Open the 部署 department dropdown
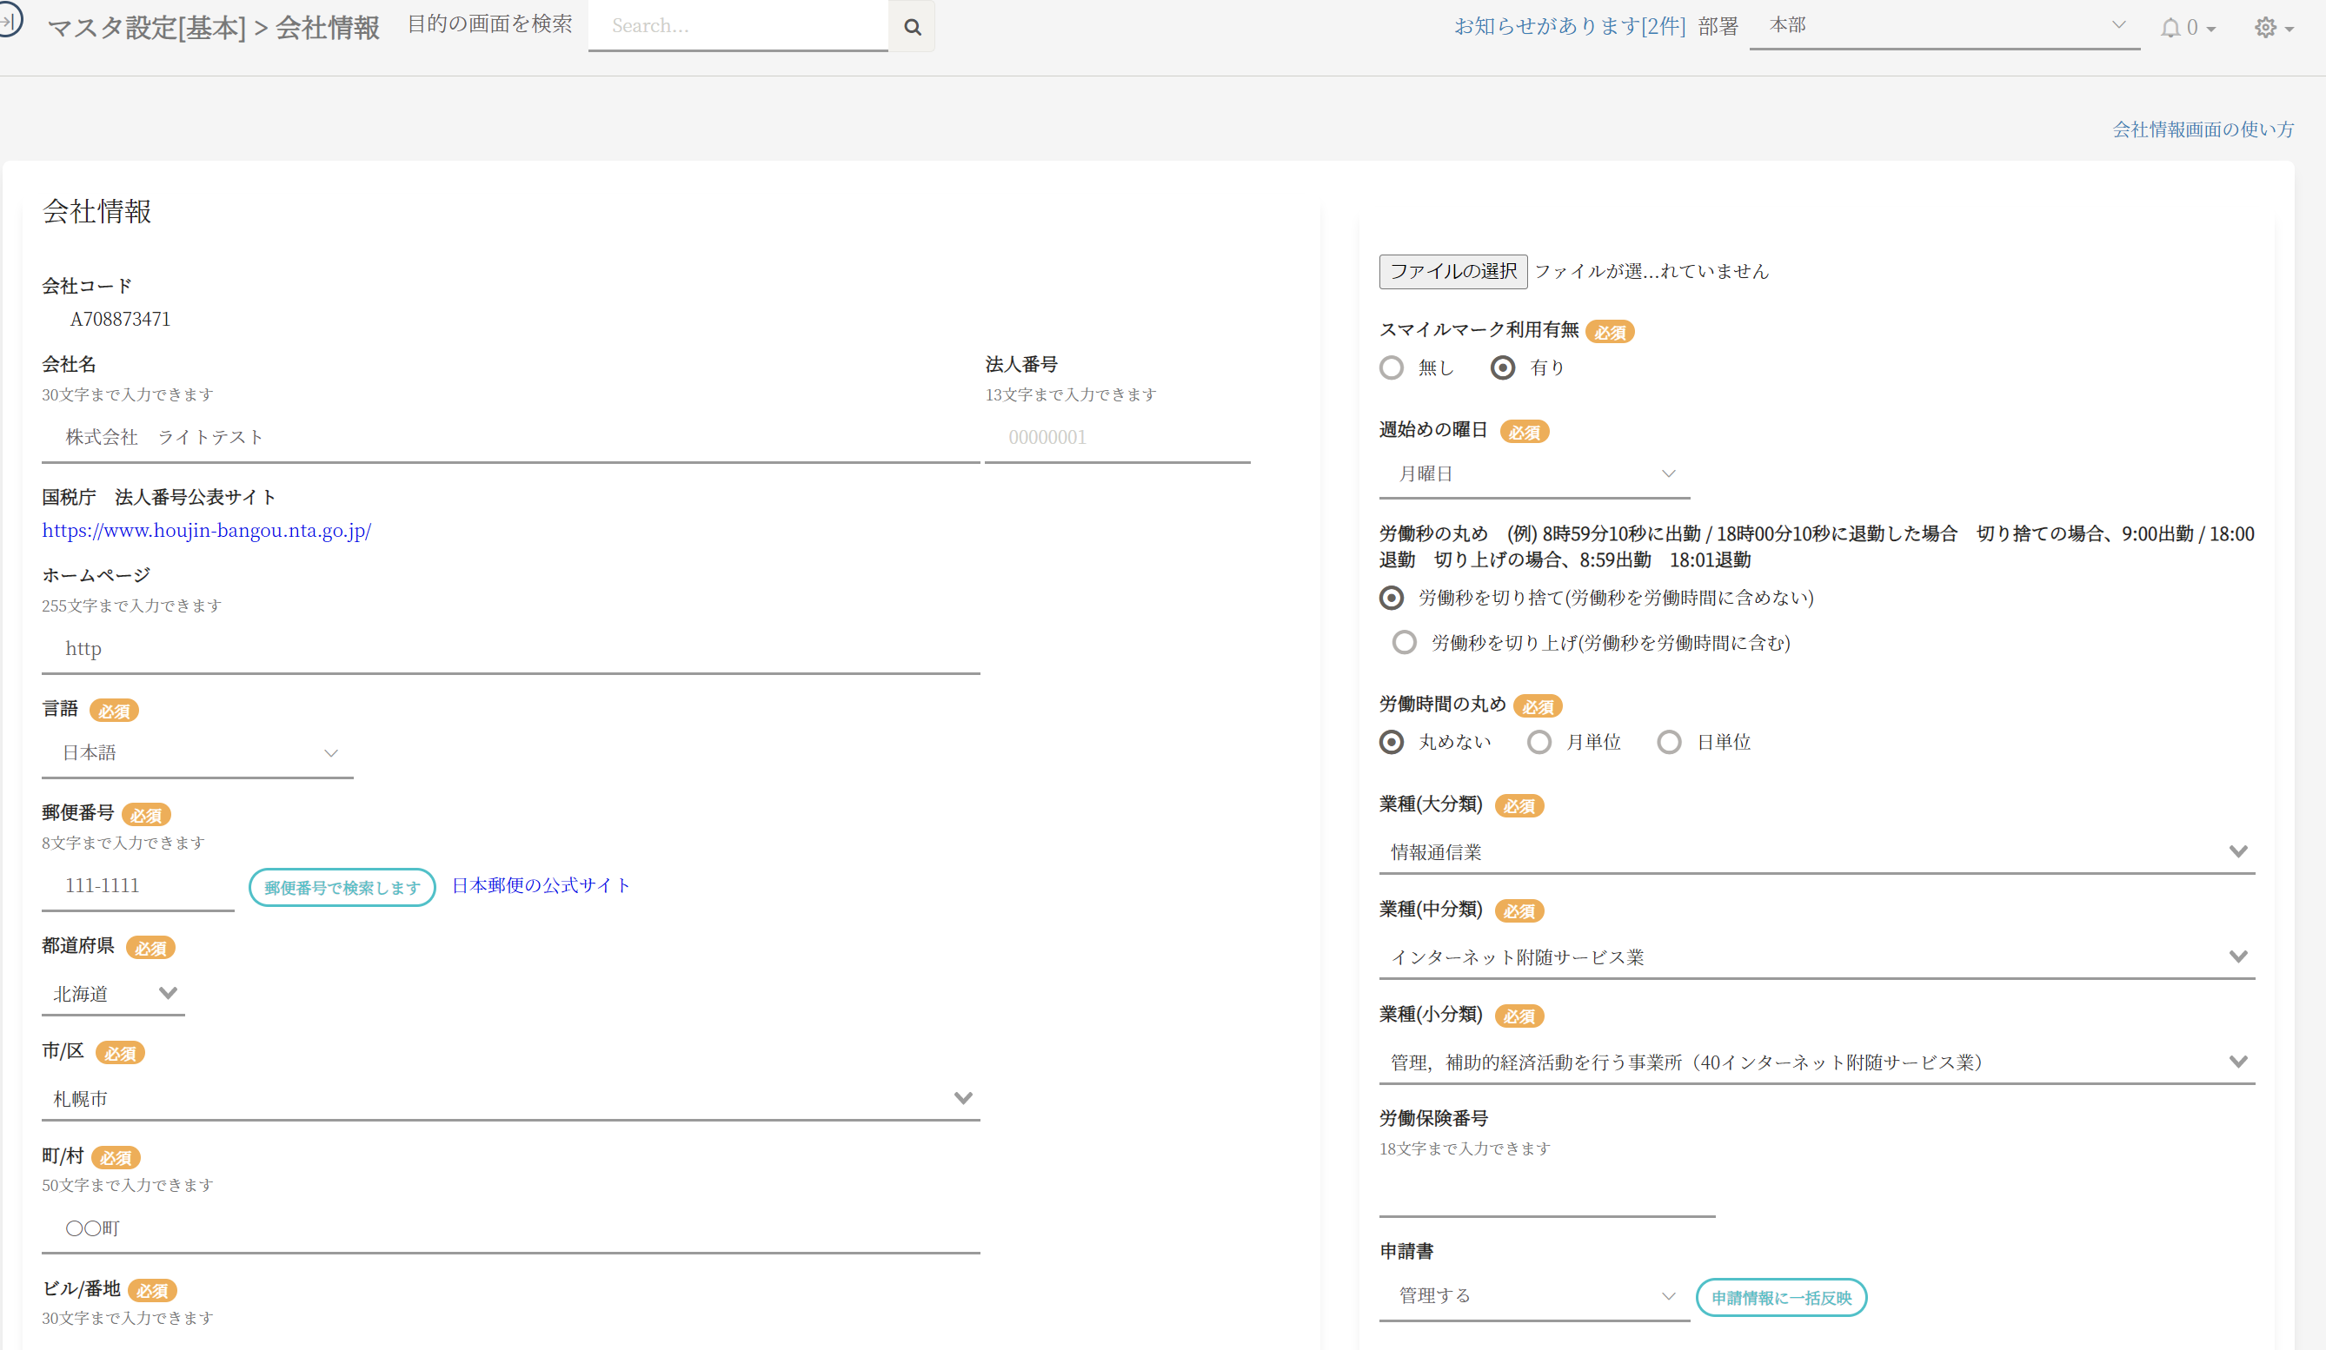The width and height of the screenshot is (2326, 1350). click(x=1944, y=27)
